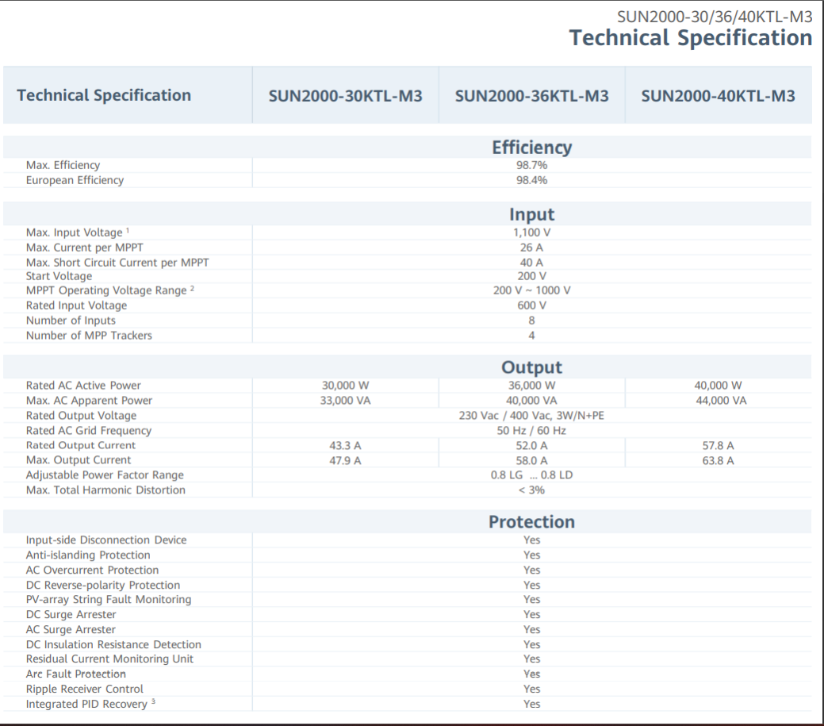Click the 63.8 A max output current value

click(x=718, y=460)
